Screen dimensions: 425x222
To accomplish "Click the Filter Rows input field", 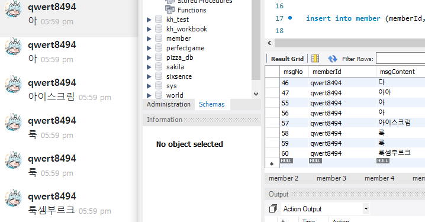I will 400,59.
